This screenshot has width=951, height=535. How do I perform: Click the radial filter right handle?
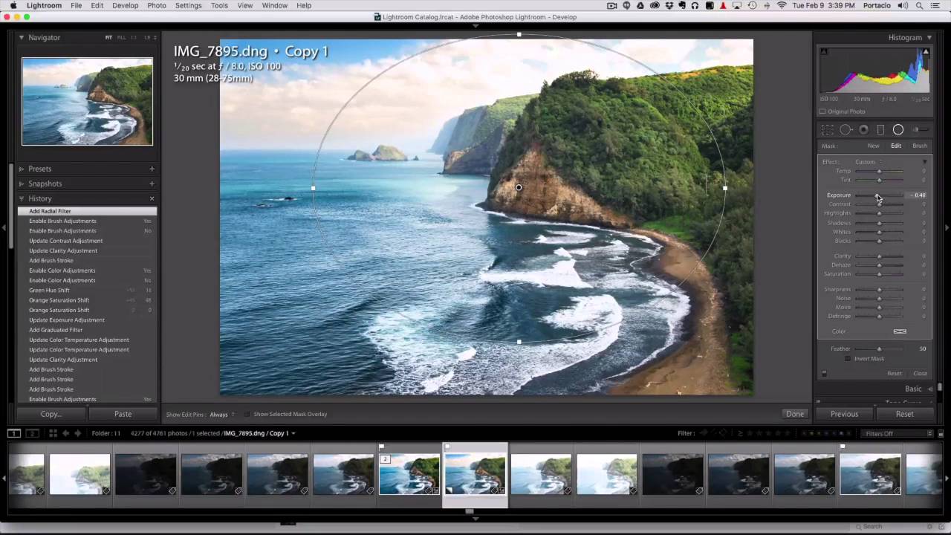point(724,187)
